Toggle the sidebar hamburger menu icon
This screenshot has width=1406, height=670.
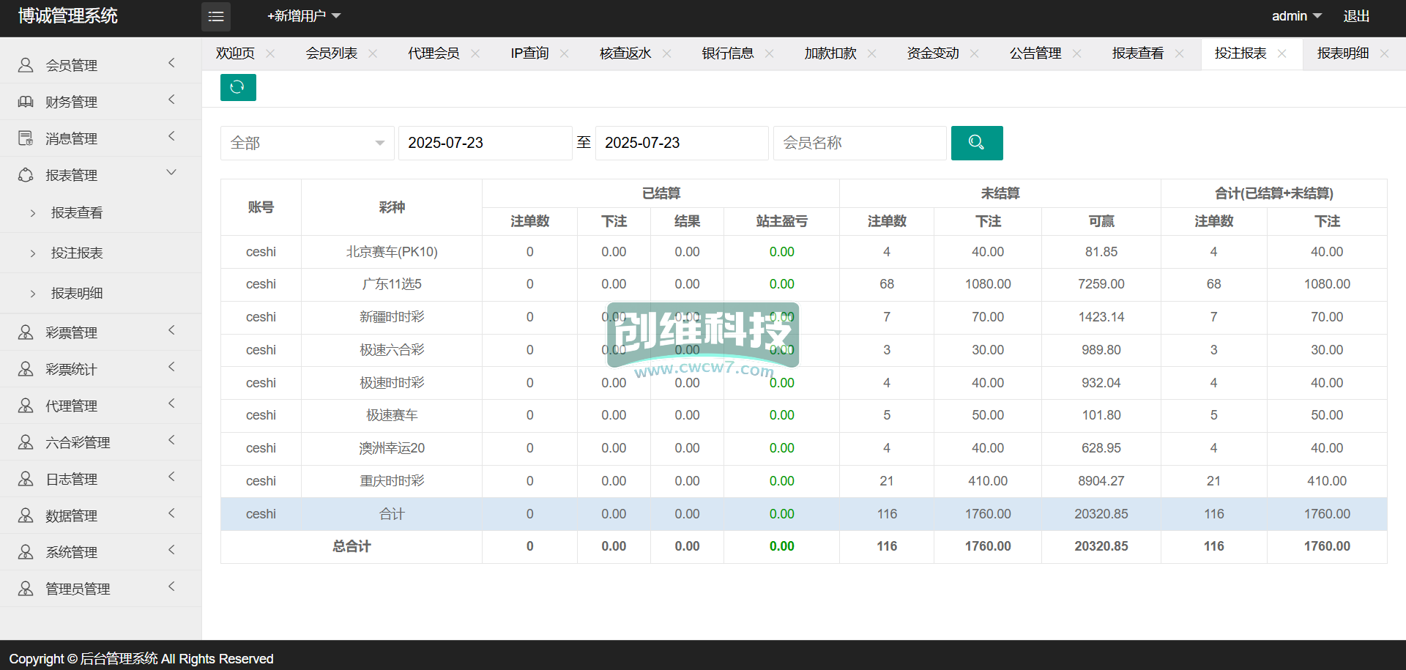[216, 16]
